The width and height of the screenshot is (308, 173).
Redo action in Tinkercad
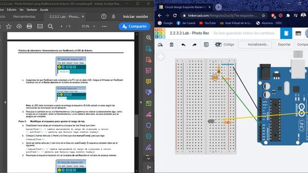pyautogui.click(x=194, y=45)
